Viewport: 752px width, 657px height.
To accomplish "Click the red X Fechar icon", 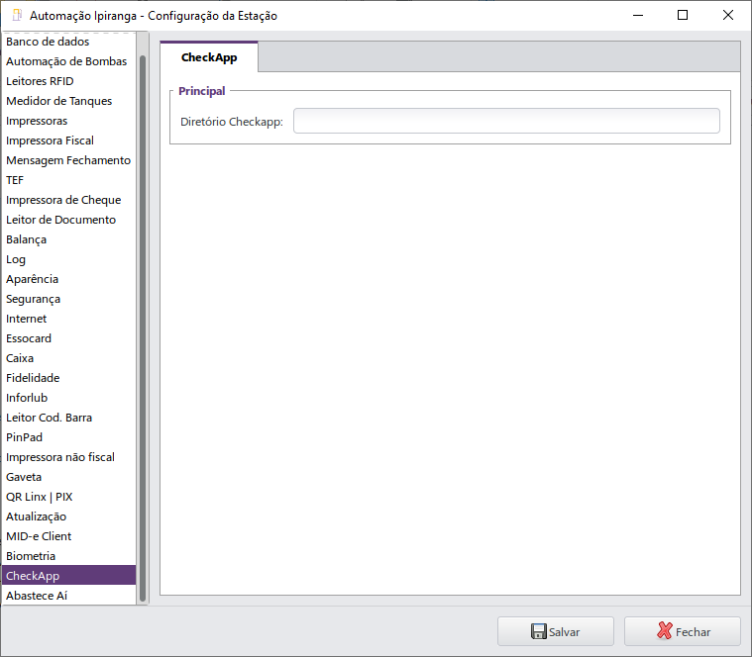I will pyautogui.click(x=665, y=630).
